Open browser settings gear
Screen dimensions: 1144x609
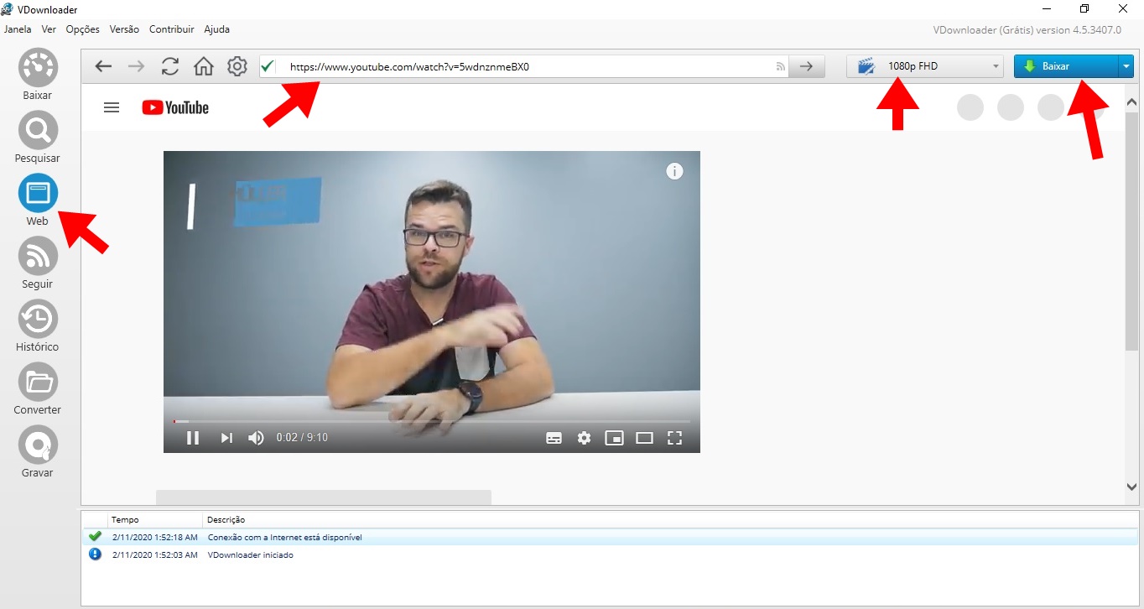[237, 66]
